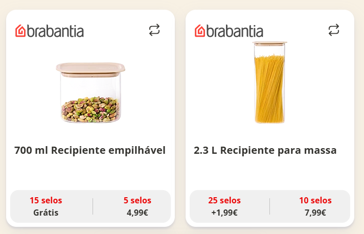Open the 700 ml Recipiente empilhável title
This screenshot has width=364, height=234.
90,150
